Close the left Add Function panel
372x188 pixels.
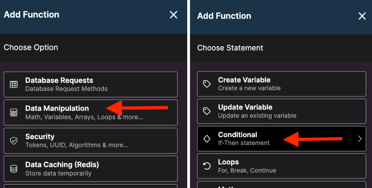(173, 15)
